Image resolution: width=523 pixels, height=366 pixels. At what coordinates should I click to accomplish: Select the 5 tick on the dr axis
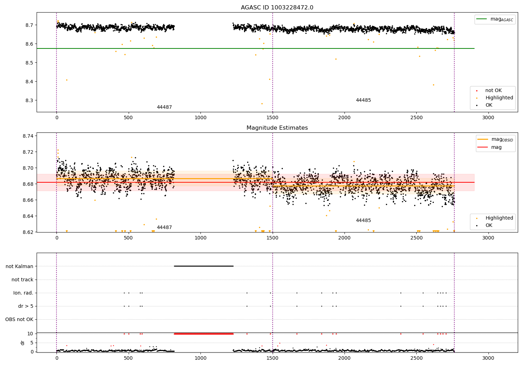[x=32, y=343]
